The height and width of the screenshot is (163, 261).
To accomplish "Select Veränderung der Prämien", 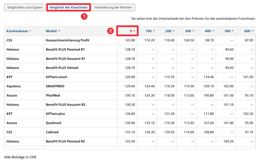I will coord(113,7).
